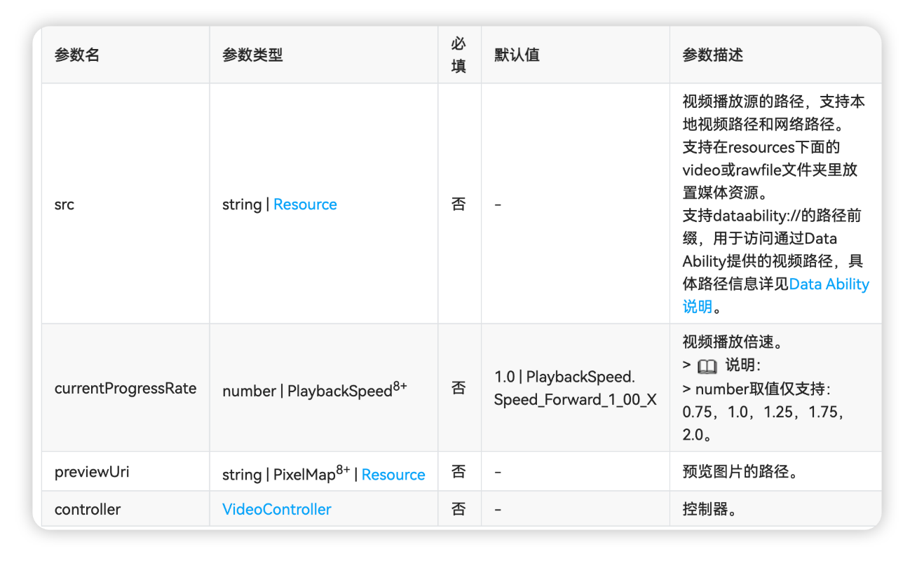Click the 否 cell in currentProgressRate row

458,388
